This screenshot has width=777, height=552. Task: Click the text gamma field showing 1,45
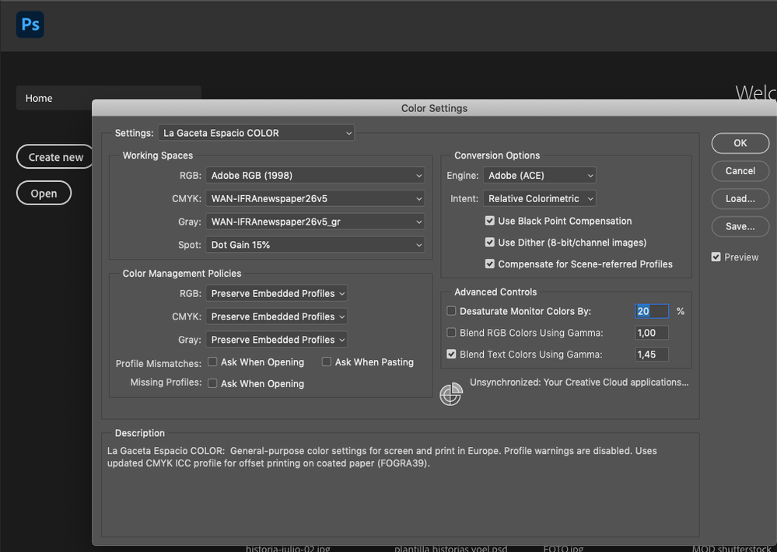[x=652, y=355]
